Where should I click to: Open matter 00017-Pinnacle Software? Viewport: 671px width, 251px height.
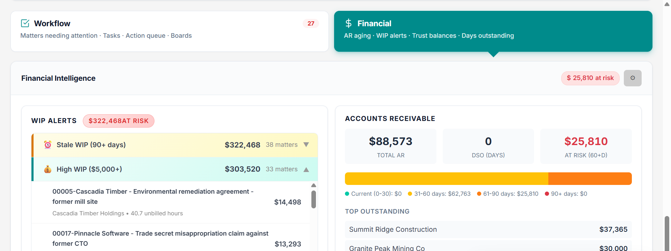[x=170, y=238]
